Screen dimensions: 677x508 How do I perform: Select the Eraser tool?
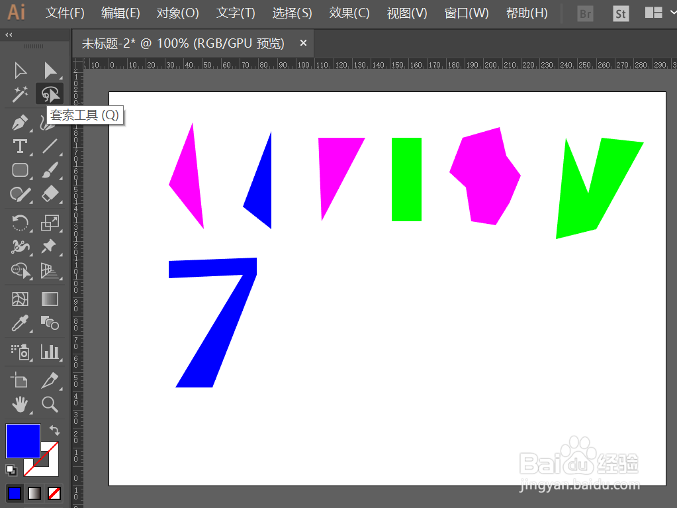coord(50,194)
